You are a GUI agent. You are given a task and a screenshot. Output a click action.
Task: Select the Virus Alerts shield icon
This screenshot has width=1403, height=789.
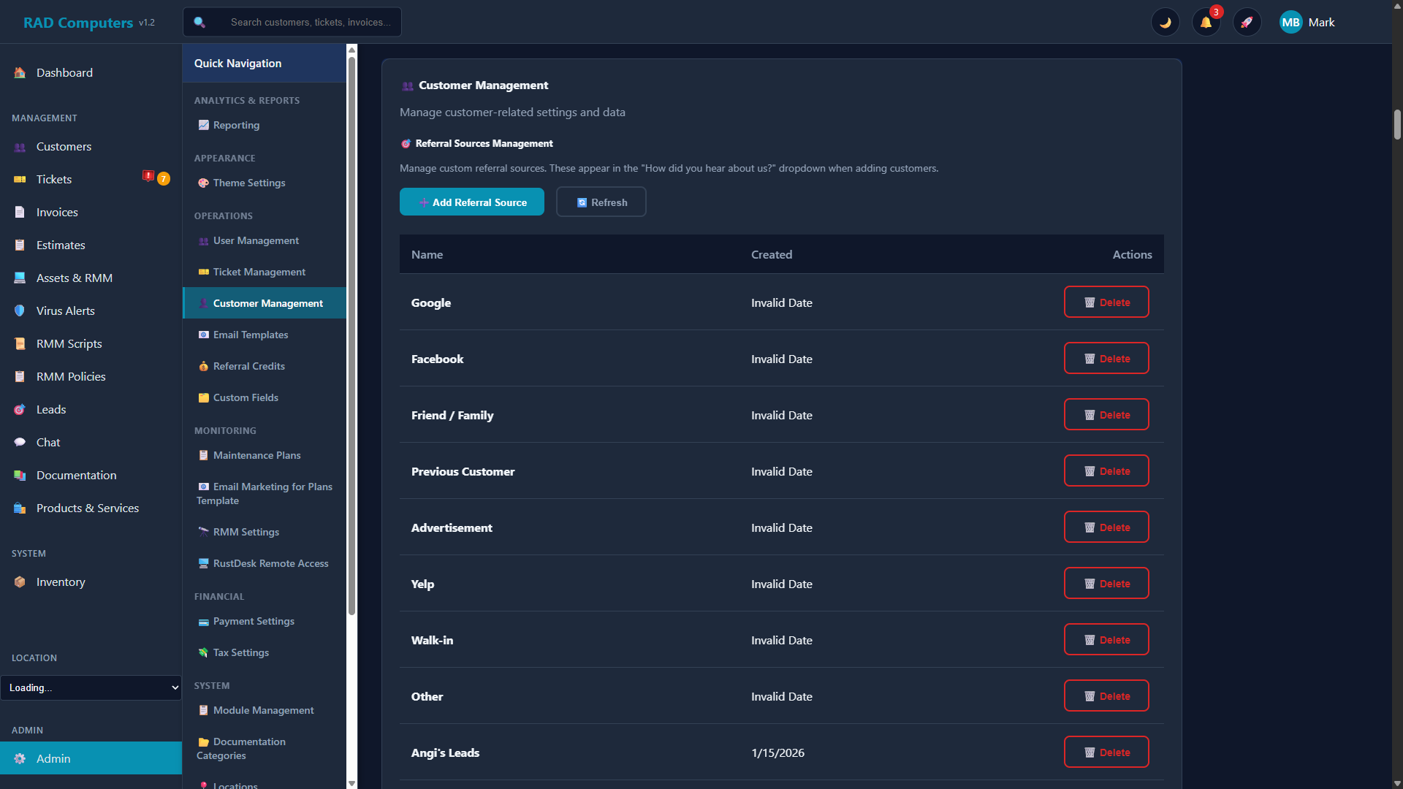coord(20,310)
